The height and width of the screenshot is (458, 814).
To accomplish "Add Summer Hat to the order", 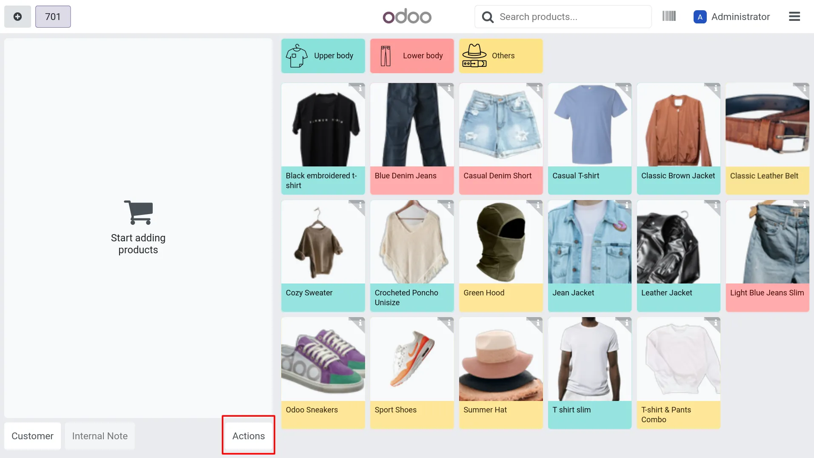I will click(501, 373).
